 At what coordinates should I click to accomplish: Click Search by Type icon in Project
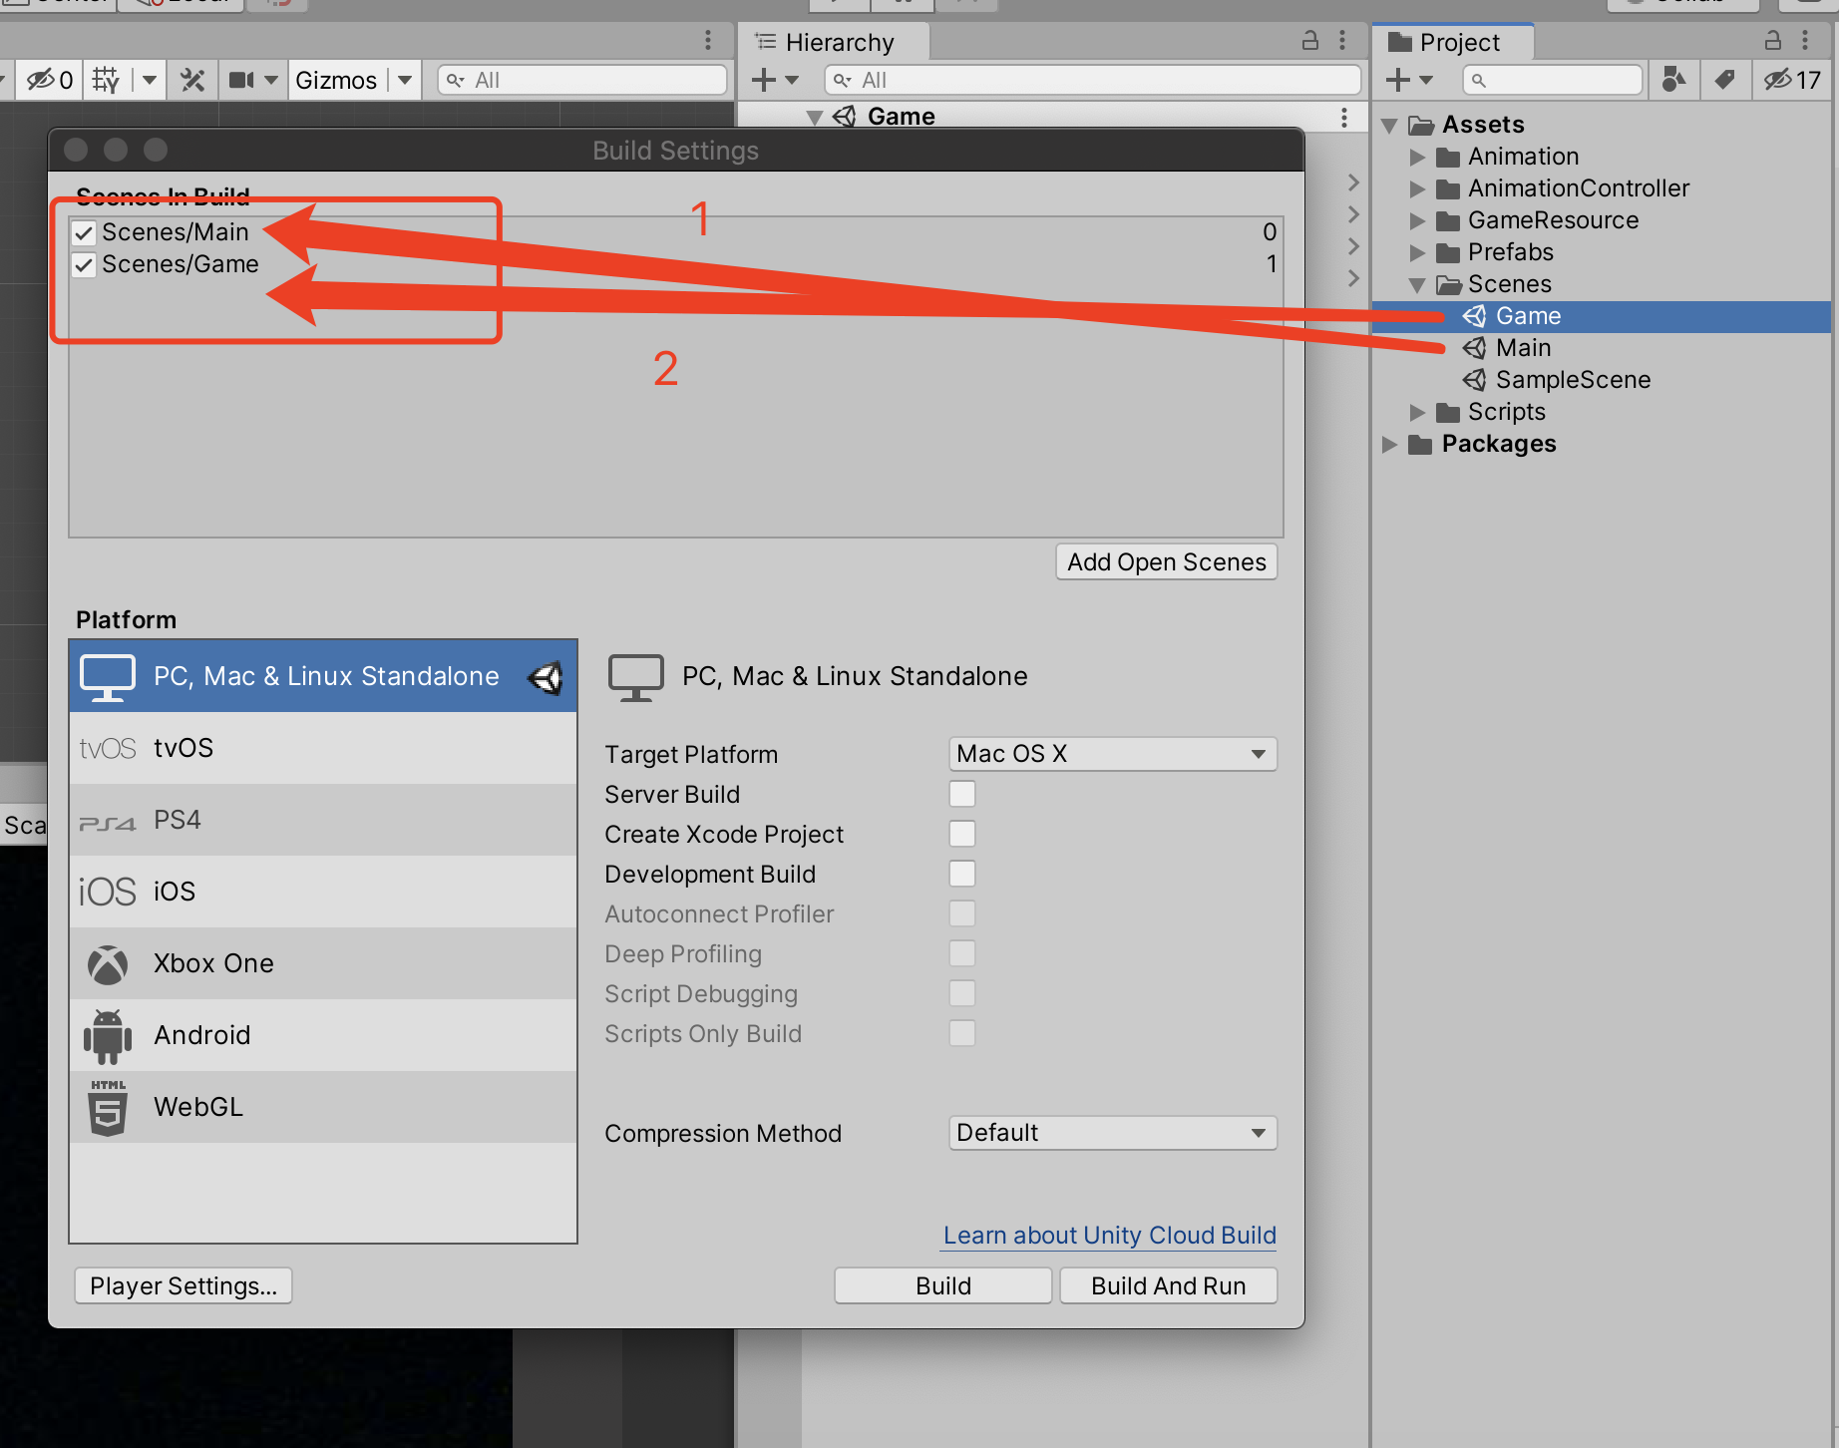tap(1674, 80)
